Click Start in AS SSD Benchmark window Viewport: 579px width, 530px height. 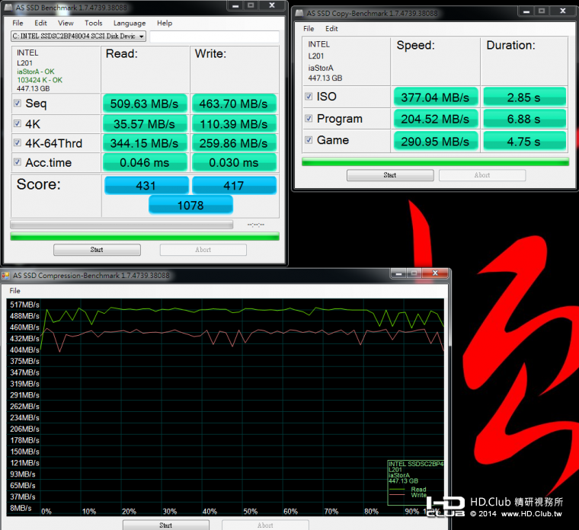click(x=97, y=250)
